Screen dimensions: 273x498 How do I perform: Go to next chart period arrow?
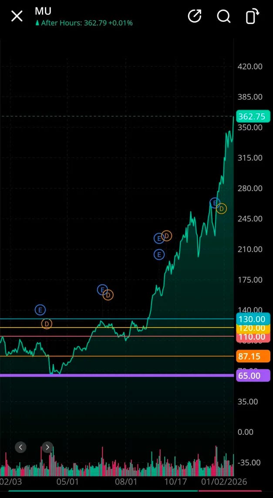click(47, 447)
